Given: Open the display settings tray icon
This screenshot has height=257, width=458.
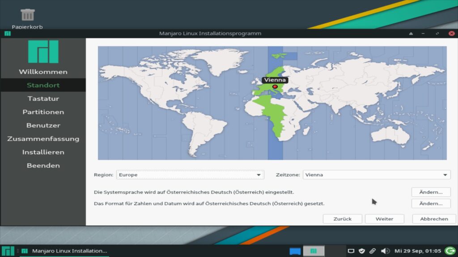Looking at the screenshot, I should (x=351, y=251).
